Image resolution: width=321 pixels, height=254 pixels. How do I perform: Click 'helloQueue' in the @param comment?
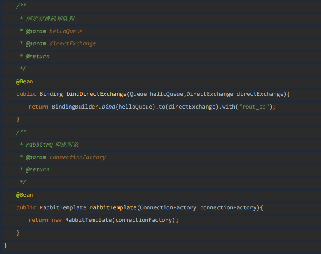tap(66, 31)
